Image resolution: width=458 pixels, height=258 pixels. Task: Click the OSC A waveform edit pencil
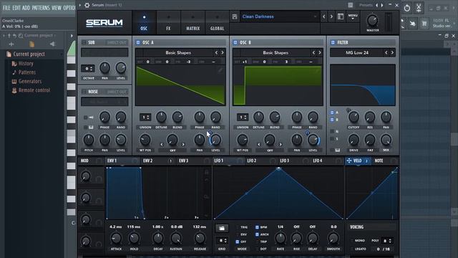[x=220, y=70]
